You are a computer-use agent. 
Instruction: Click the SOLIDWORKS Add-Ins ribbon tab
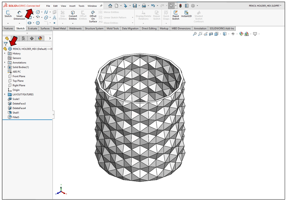(222, 28)
